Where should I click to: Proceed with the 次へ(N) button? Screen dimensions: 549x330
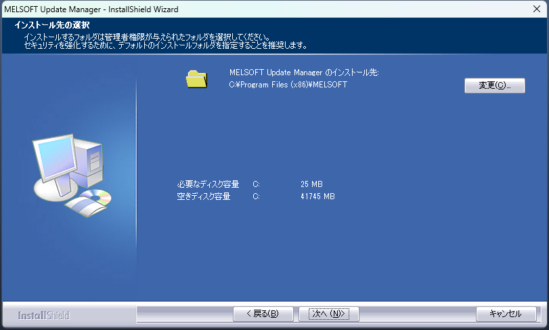[x=329, y=314]
